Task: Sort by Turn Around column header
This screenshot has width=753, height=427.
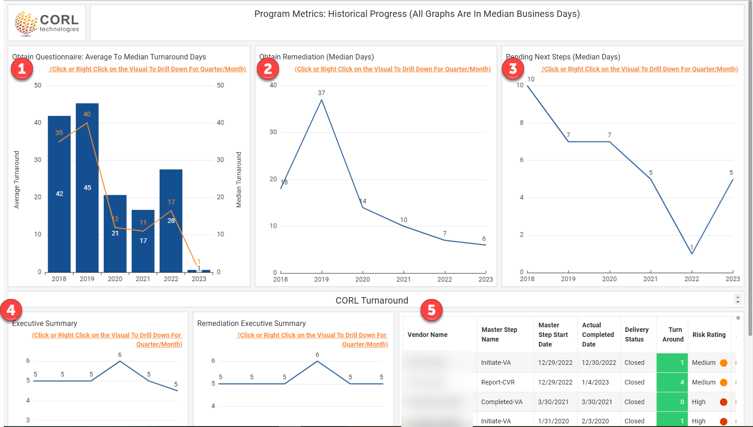Action: (x=673, y=335)
